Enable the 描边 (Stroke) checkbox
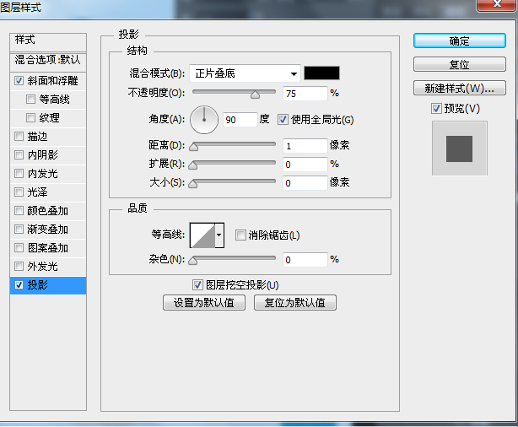The image size is (518, 427). pyautogui.click(x=19, y=137)
